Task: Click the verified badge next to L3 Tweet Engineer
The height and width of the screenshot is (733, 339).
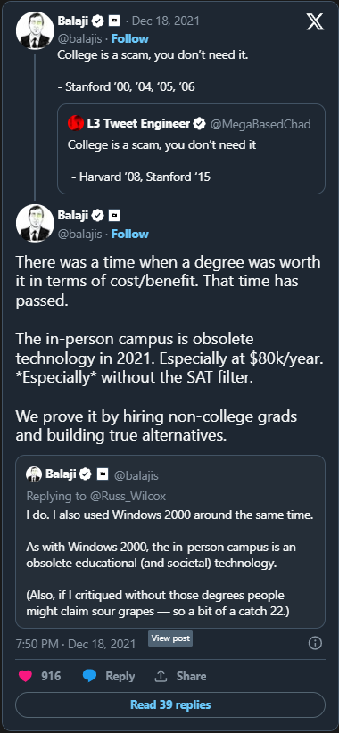Action: click(x=200, y=124)
